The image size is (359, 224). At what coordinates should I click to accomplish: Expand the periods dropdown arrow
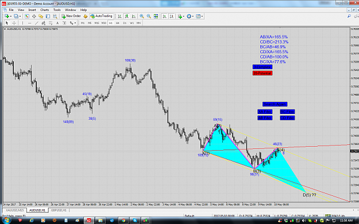tap(193, 16)
